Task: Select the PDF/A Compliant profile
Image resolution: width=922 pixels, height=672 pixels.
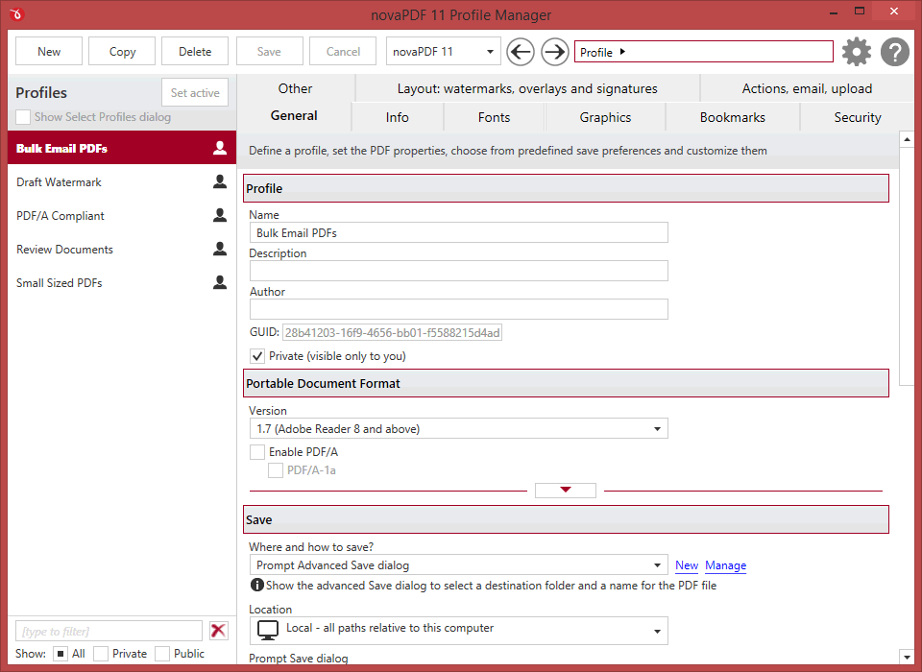Action: coord(122,215)
